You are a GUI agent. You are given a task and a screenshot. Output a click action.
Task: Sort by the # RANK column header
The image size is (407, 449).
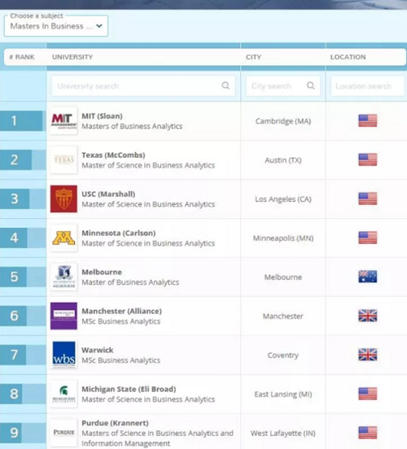click(22, 57)
